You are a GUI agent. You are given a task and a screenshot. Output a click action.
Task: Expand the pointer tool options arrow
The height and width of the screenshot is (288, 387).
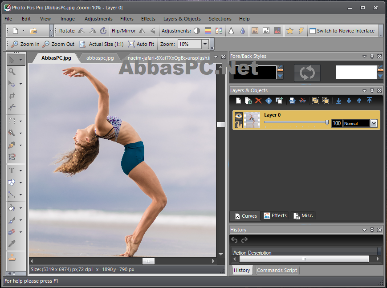[21, 60]
